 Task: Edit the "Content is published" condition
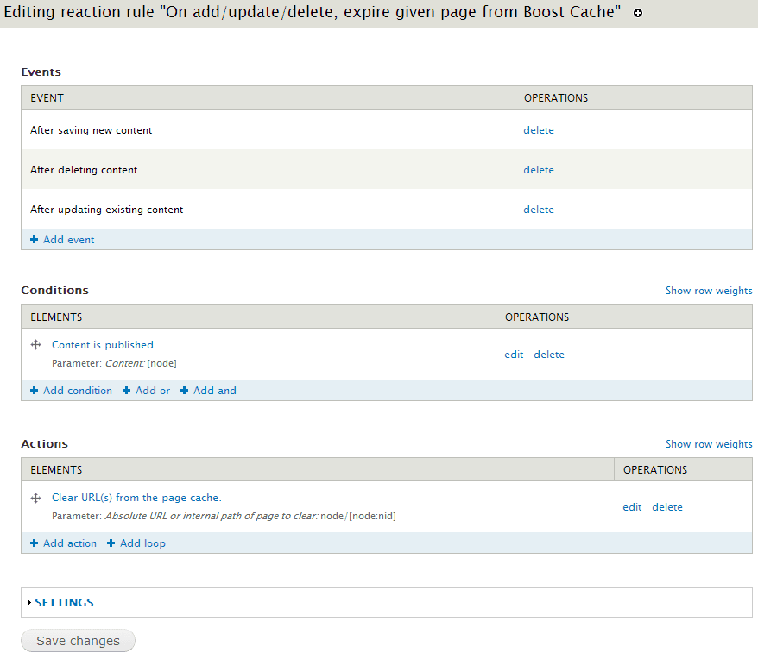(x=513, y=354)
